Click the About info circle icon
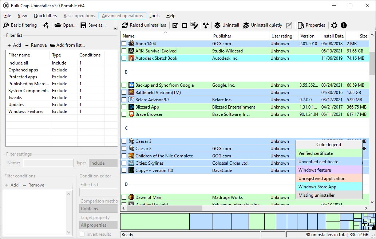Image resolution: width=376 pixels, height=239 pixels. (x=344, y=25)
